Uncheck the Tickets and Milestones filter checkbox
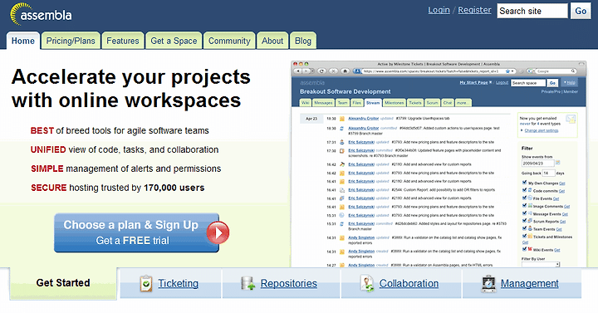Viewport: 598px width, 313px height. point(524,236)
